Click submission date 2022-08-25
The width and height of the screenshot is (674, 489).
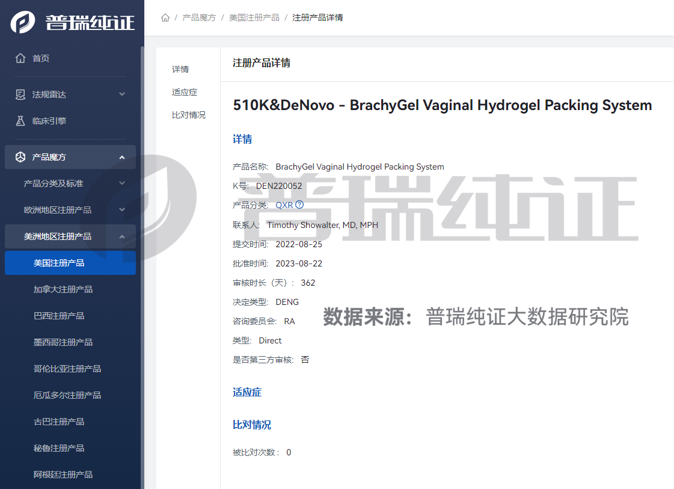click(x=299, y=244)
